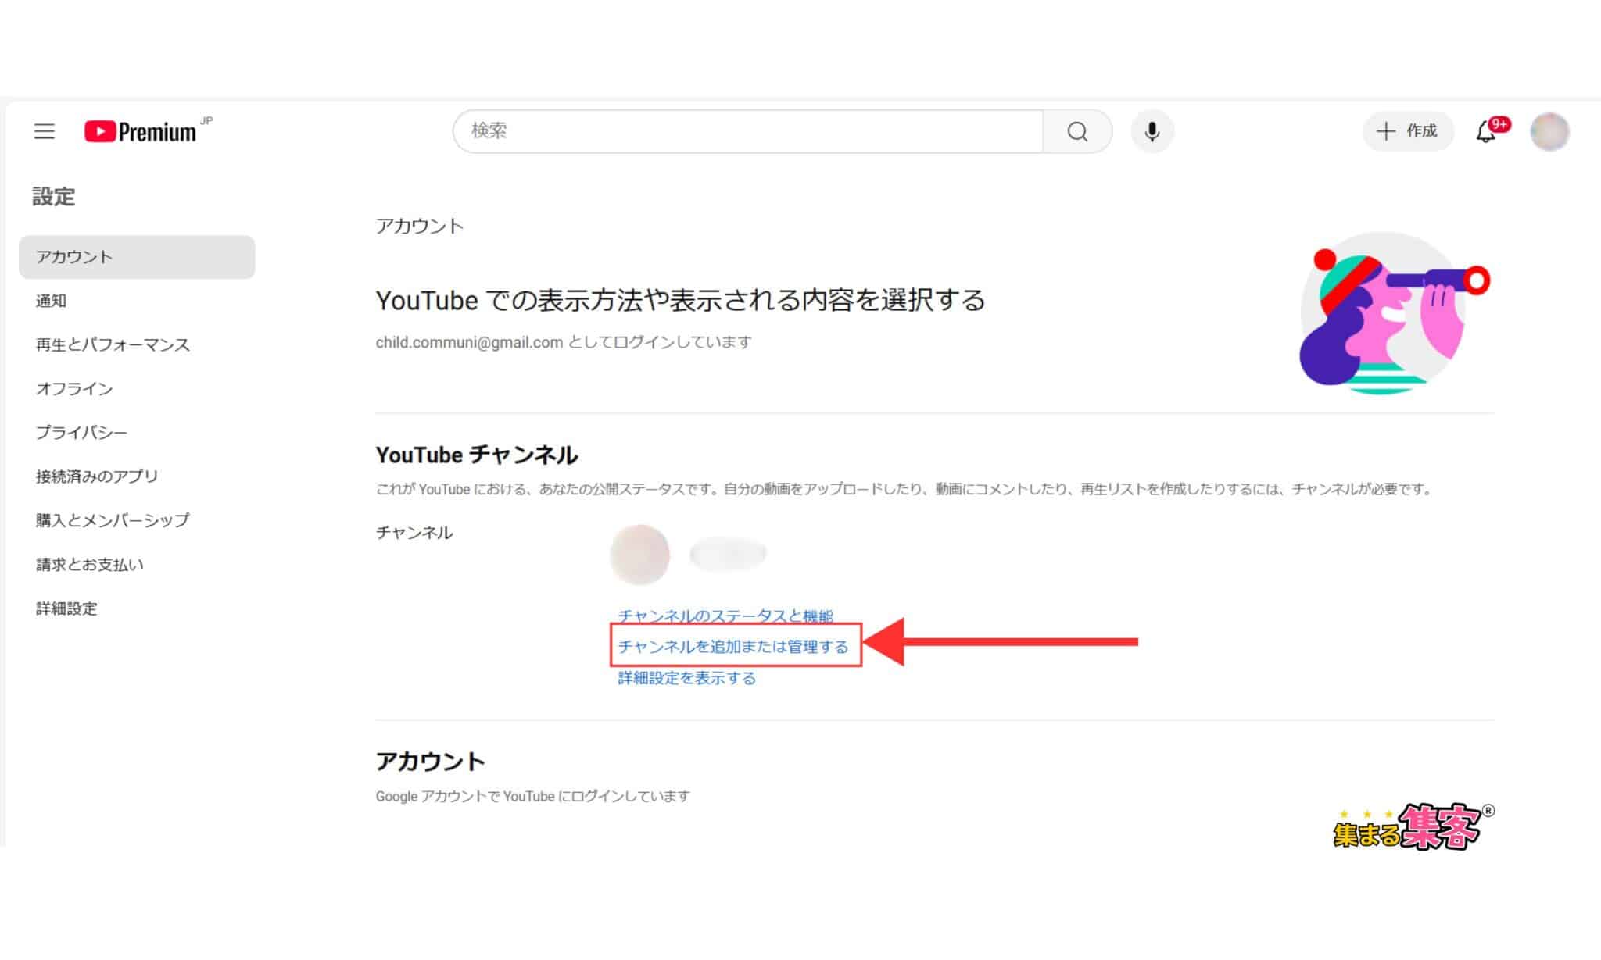Open 詳細設定を表示する settings
The image size is (1601, 960).
[686, 678]
